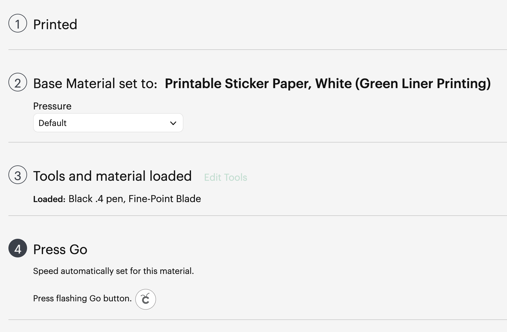Click Black .4 pen, Fine-Point Blade text
Screen dimensions: 507x332
pyautogui.click(x=135, y=199)
